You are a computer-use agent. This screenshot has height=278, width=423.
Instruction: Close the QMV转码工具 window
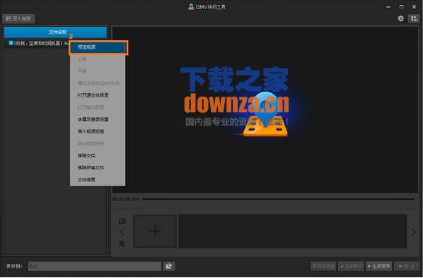point(414,7)
